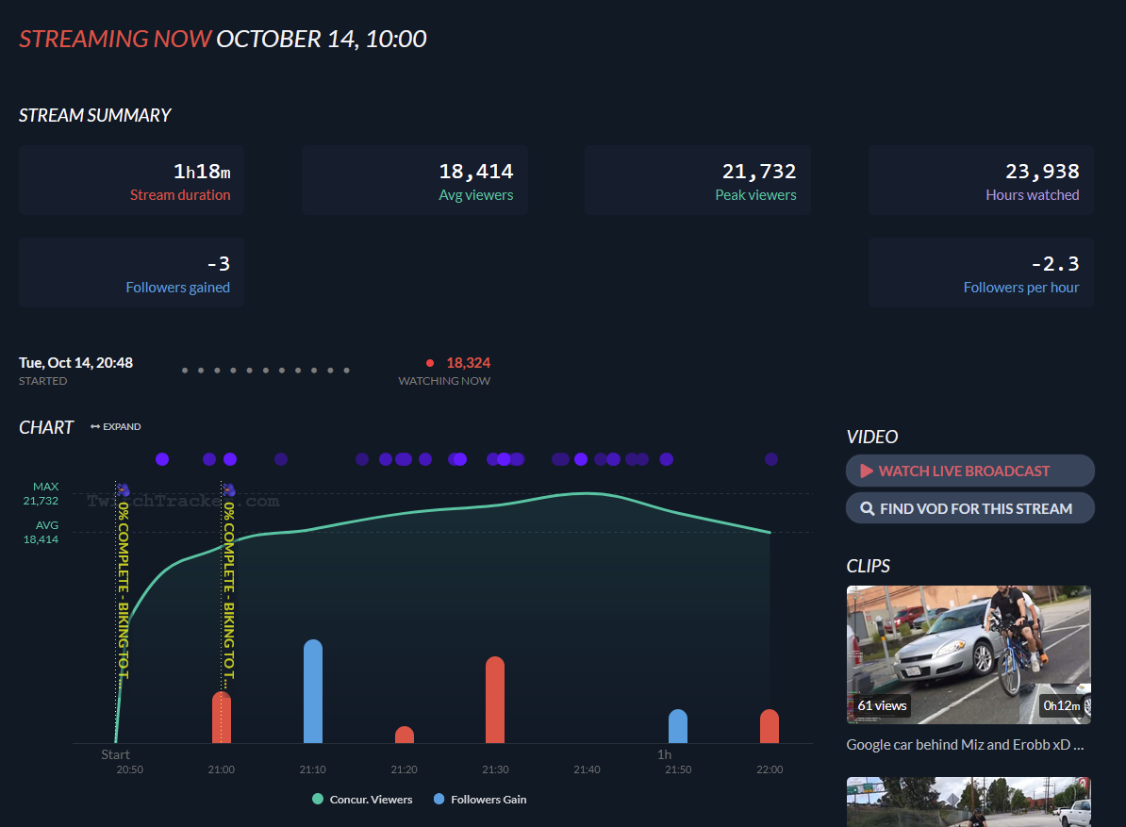Click the Peak viewers 21,732 card
Viewport: 1126px width, 827px height.
click(697, 180)
